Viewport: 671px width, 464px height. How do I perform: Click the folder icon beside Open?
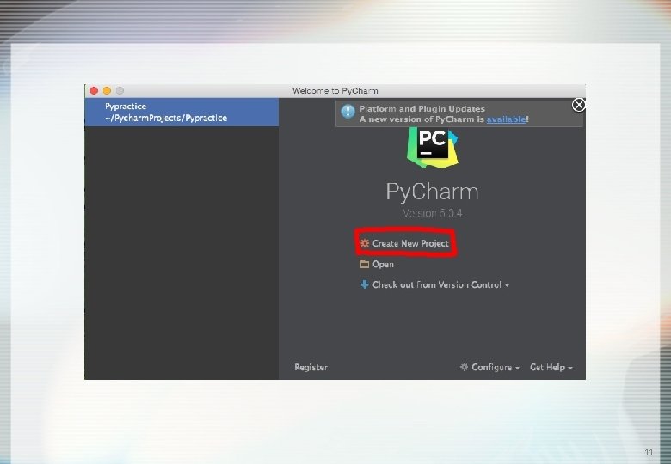pos(365,264)
